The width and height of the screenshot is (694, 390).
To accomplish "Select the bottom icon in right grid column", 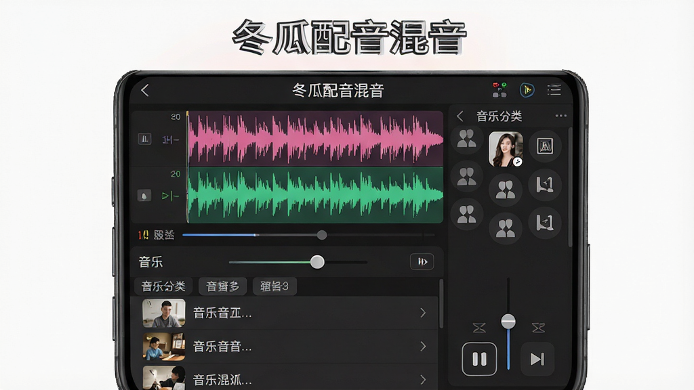I will pos(545,223).
